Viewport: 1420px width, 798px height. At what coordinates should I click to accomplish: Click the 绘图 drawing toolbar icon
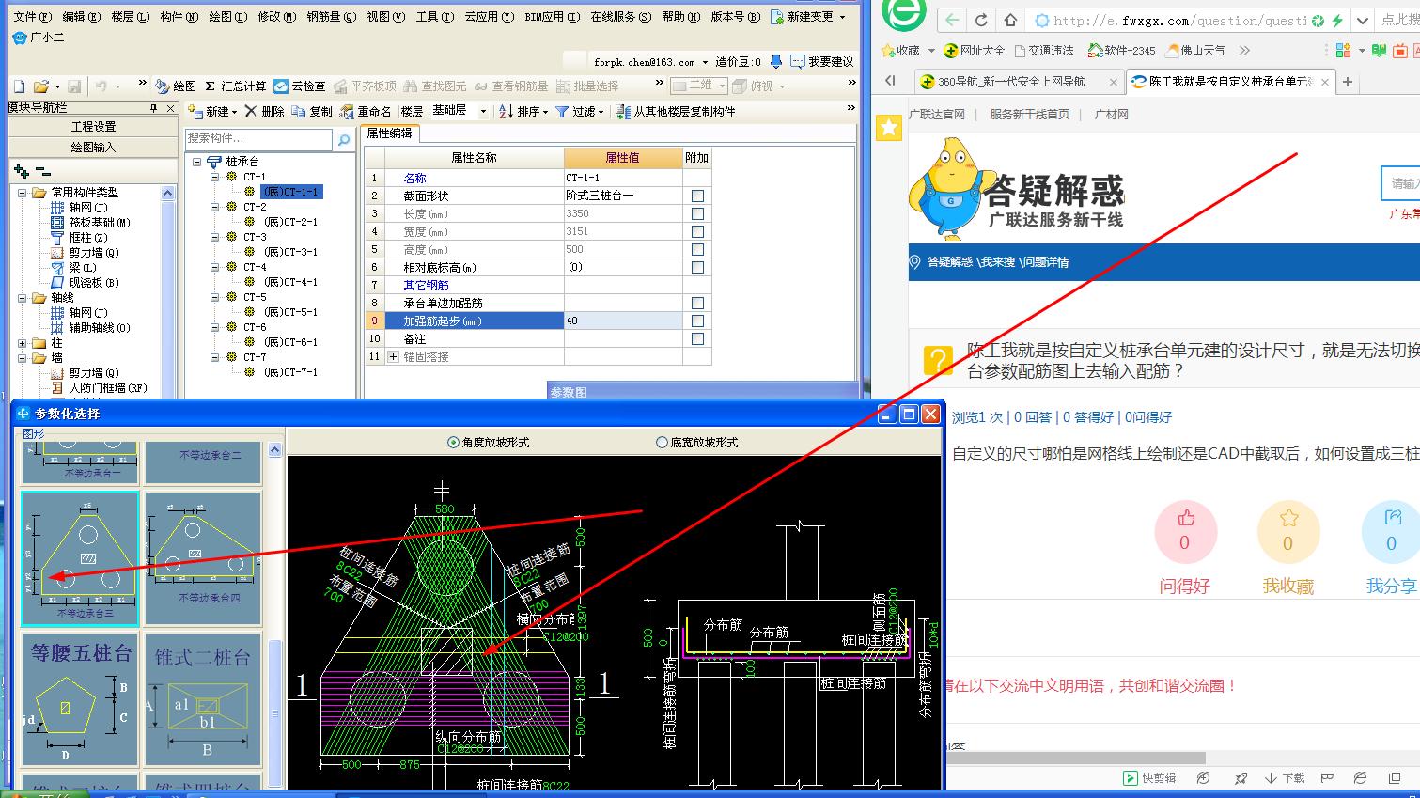point(176,86)
